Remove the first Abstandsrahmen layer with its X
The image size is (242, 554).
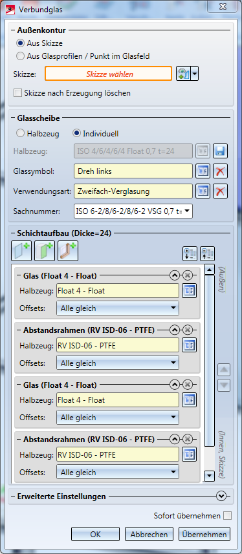point(188,330)
